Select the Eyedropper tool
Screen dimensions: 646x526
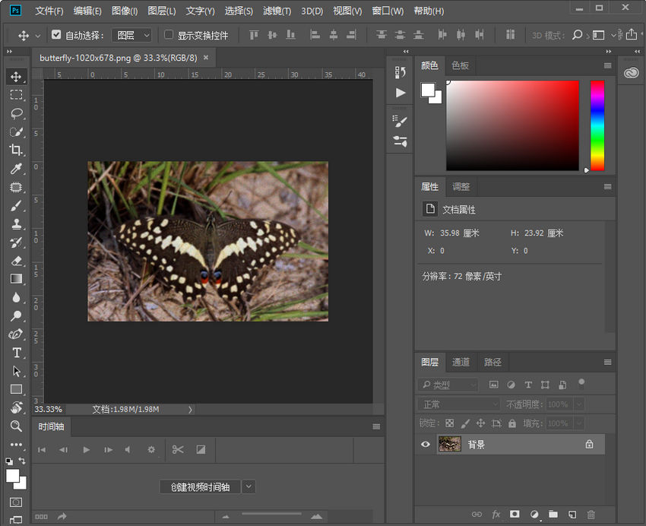[x=16, y=169]
